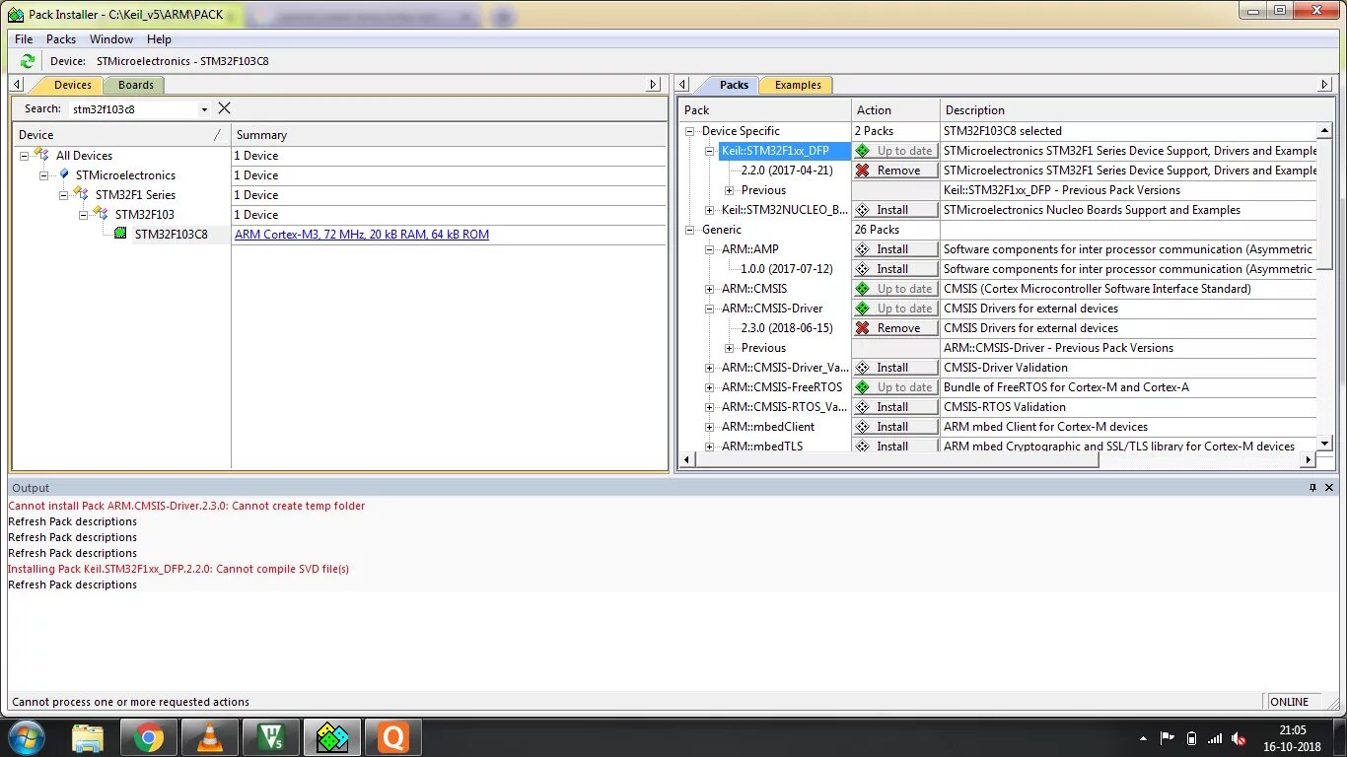Collapse the STMicroelectronics vendor node
Viewport: 1347px width, 757px height.
click(x=43, y=175)
